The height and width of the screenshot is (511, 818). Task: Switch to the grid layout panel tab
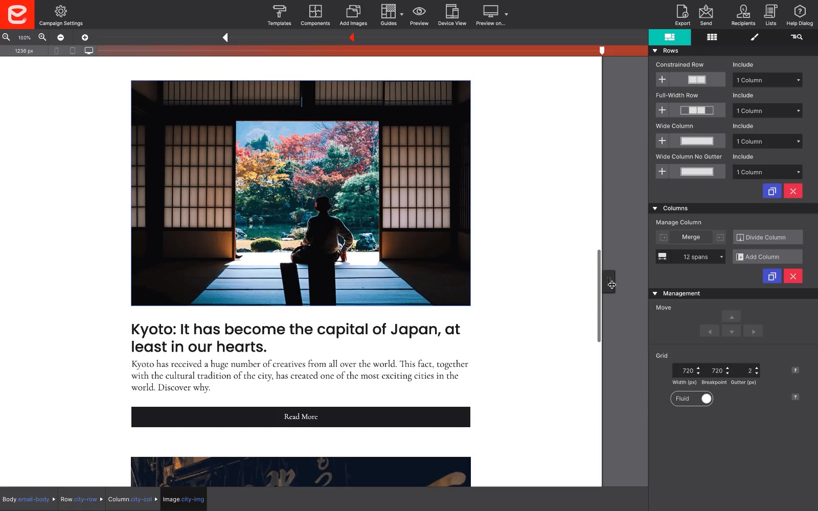(x=712, y=37)
